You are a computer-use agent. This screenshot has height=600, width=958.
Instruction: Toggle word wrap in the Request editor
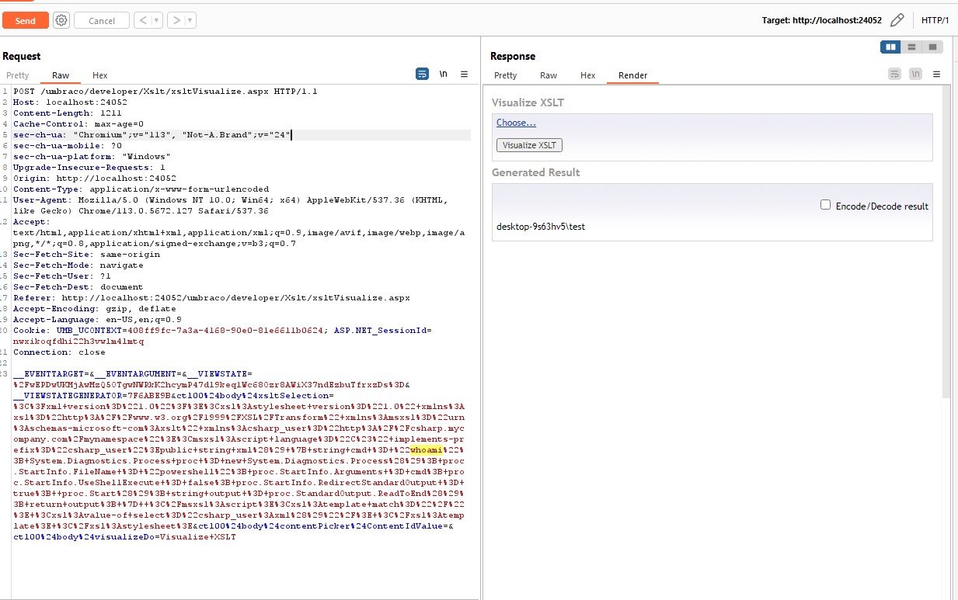(x=422, y=75)
